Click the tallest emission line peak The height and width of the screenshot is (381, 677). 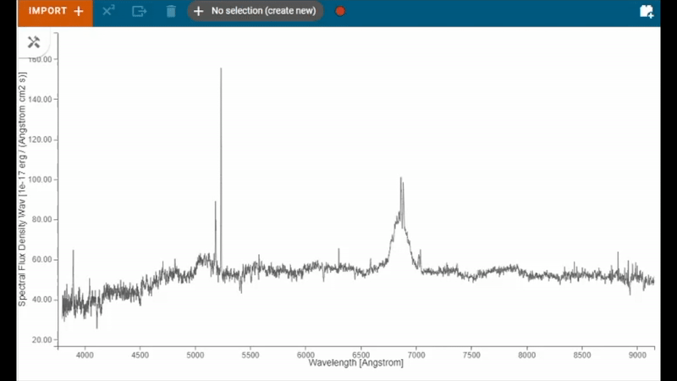click(x=221, y=69)
